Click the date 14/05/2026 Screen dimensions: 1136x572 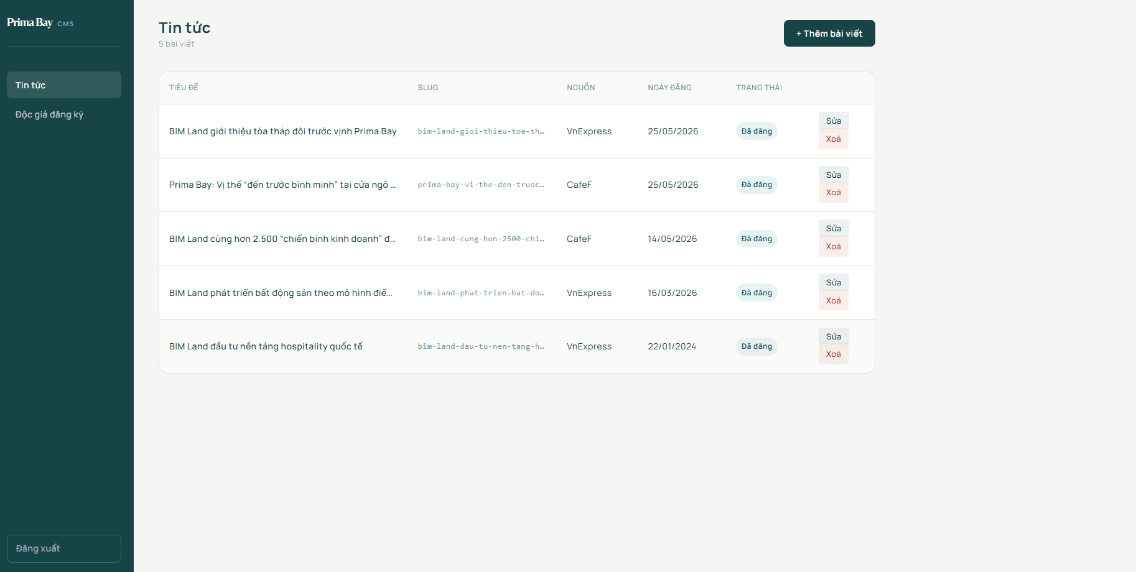tap(673, 239)
